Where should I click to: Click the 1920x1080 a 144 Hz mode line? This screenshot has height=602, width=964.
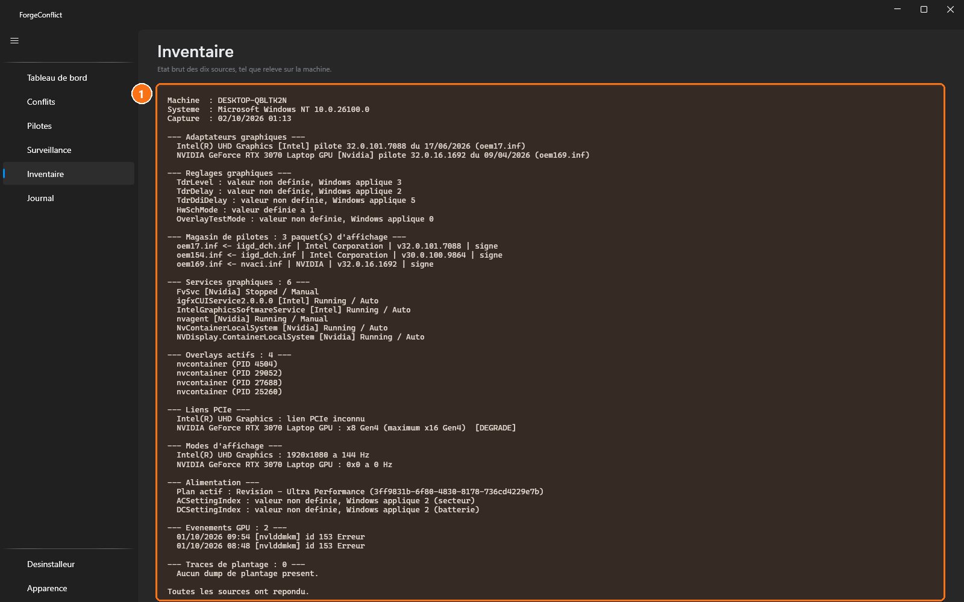273,455
